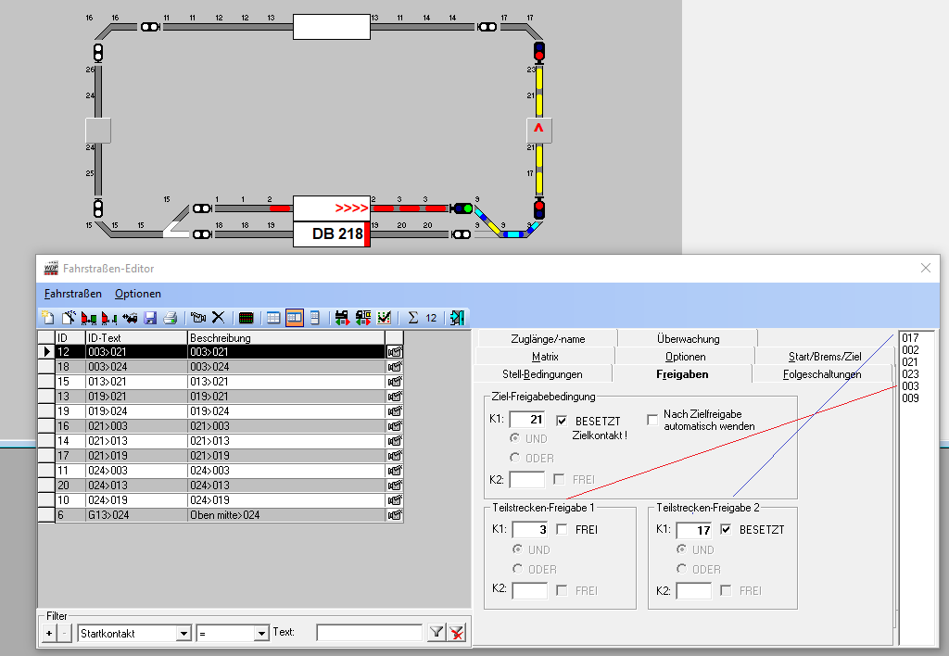Enable 'Nach Zielfreigabe automatisch wenden' checkbox
Screen dimensions: 949x656
652,420
